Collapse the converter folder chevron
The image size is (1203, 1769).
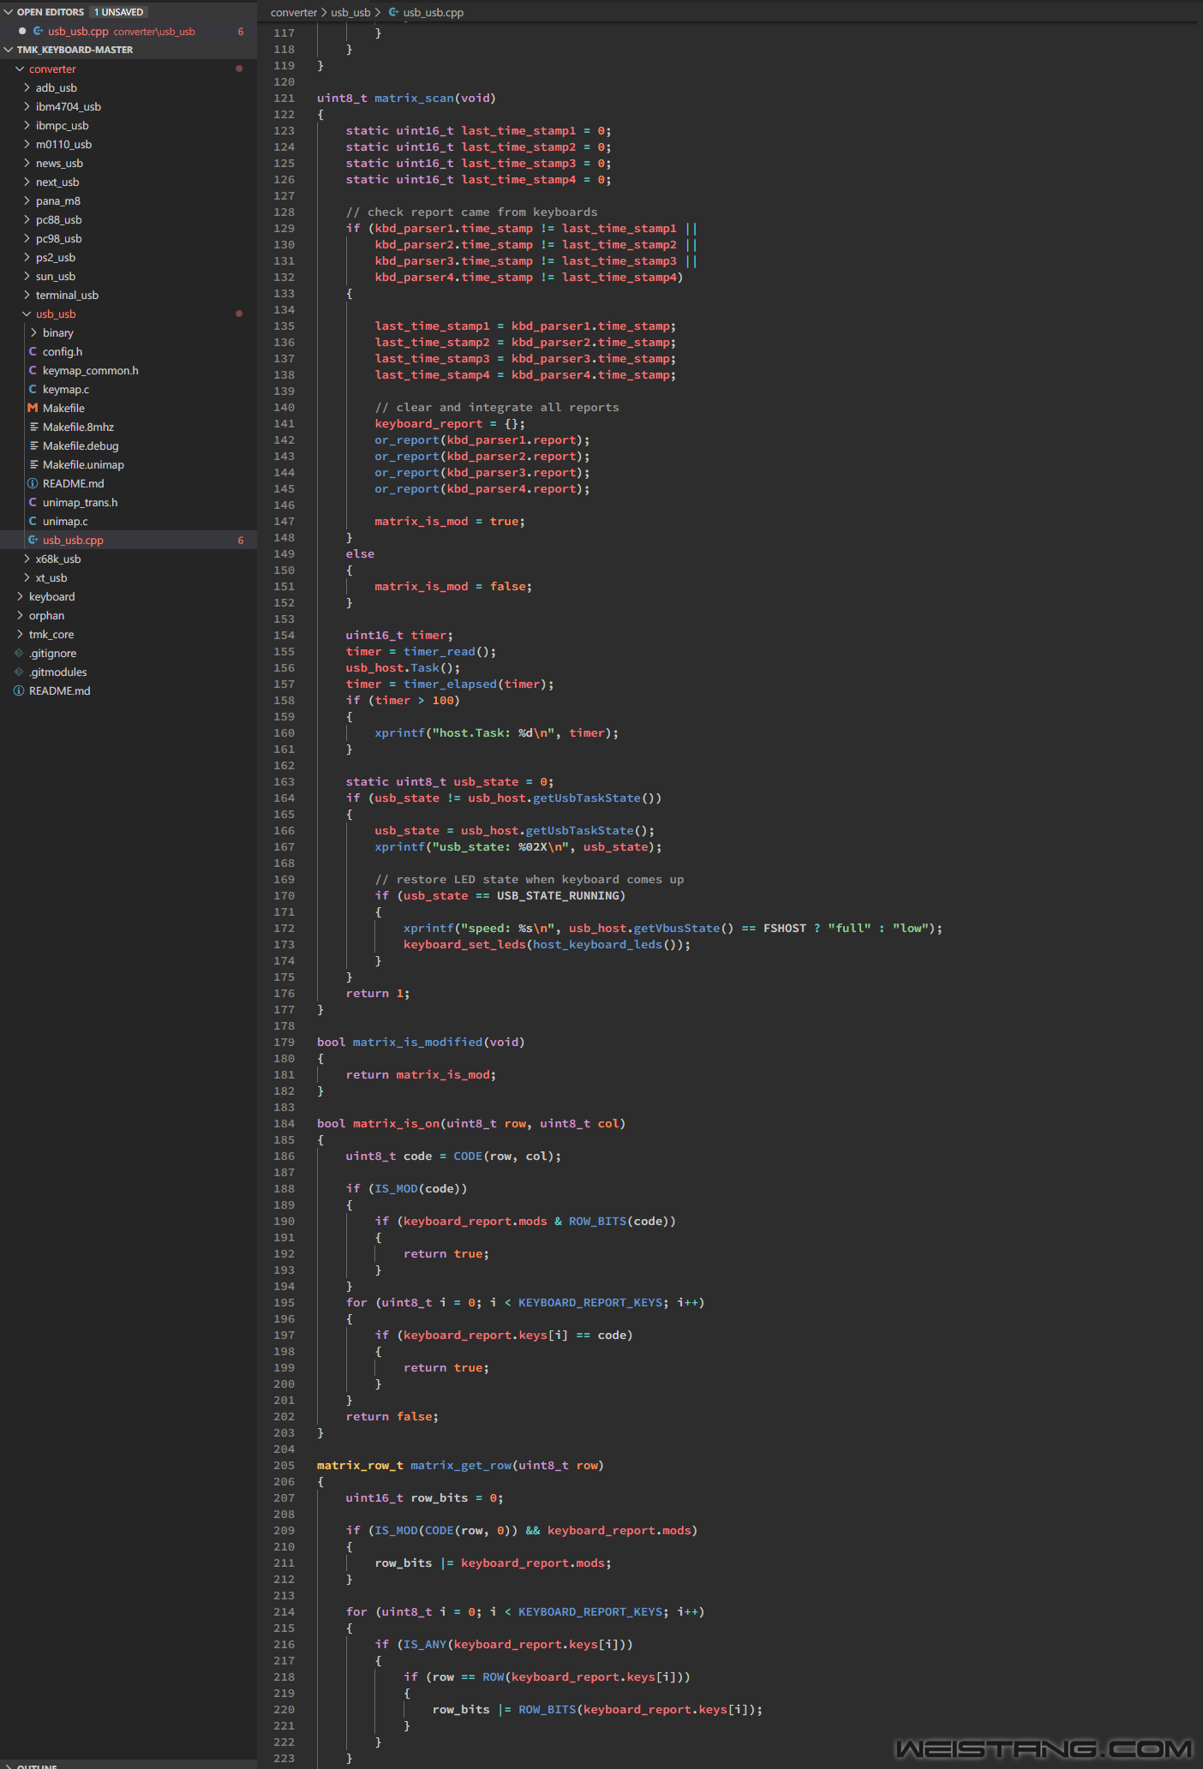pyautogui.click(x=20, y=69)
